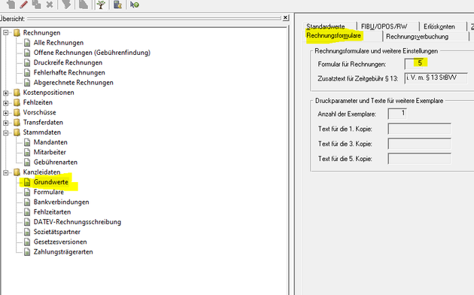The height and width of the screenshot is (295, 474).
Task: Click the red pencil edit icon
Action: click(x=23, y=5)
